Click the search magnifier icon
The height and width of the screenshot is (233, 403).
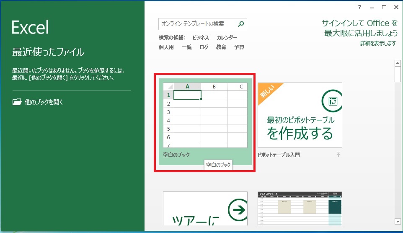pos(241,24)
